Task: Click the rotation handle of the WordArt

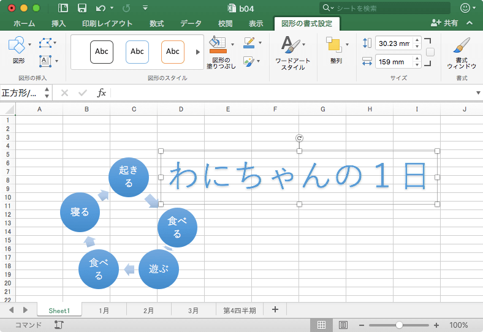Action: click(299, 138)
